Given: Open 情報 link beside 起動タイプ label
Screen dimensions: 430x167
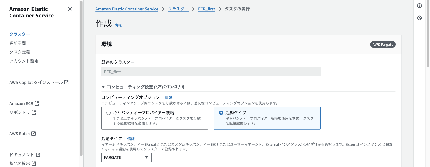Looking at the screenshot, I should (131, 139).
